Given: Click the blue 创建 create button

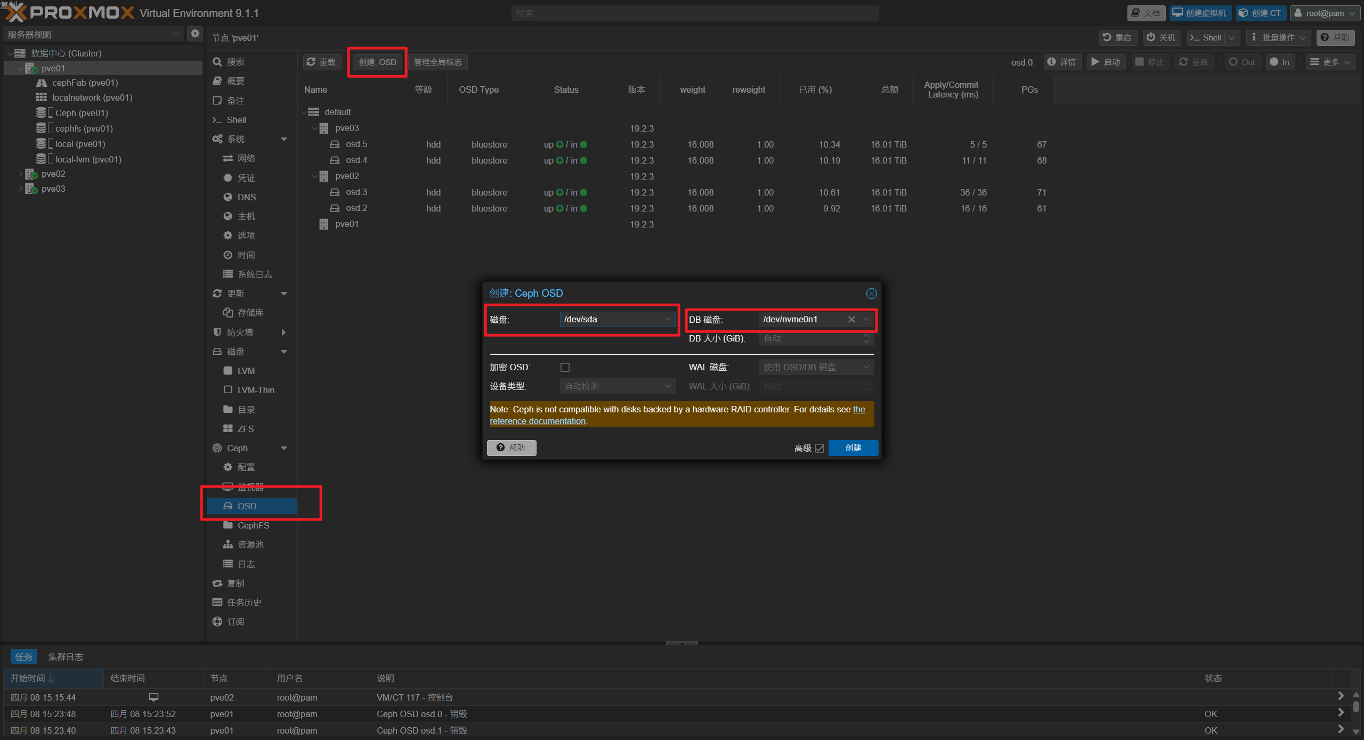Looking at the screenshot, I should (x=853, y=448).
